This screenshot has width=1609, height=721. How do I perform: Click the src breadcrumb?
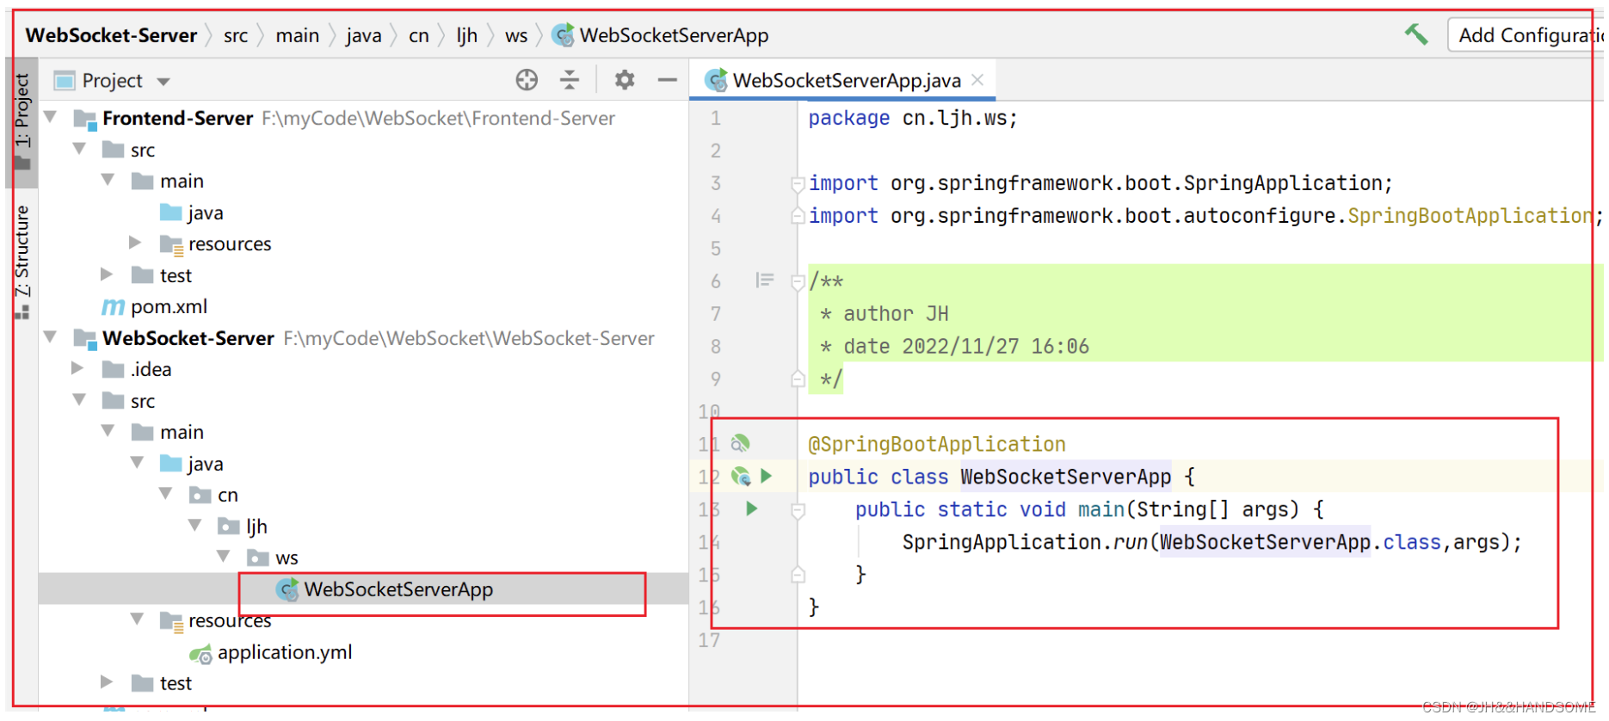point(236,35)
